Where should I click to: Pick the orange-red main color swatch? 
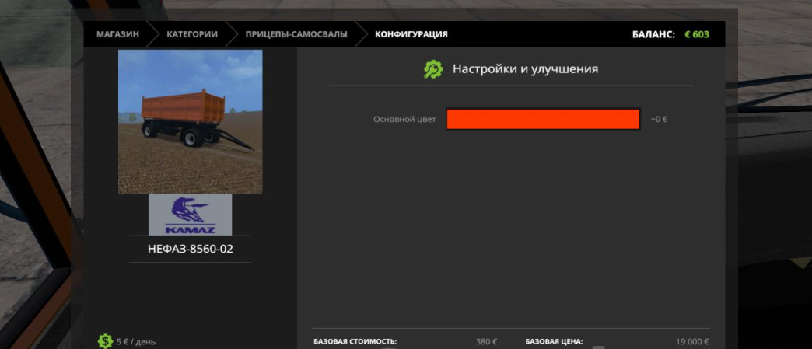tap(542, 119)
